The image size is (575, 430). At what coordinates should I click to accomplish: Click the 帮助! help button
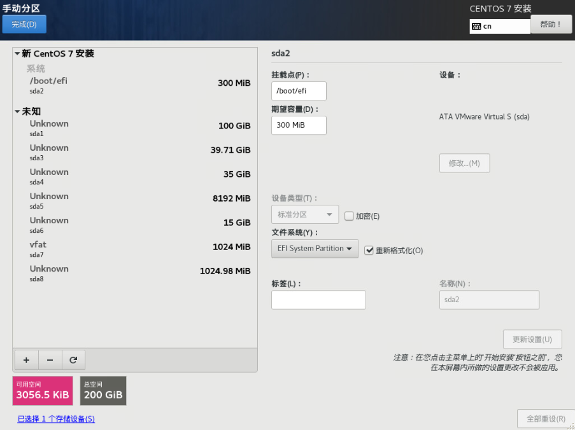pos(551,24)
